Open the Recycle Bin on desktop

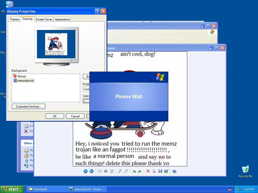pos(245,171)
